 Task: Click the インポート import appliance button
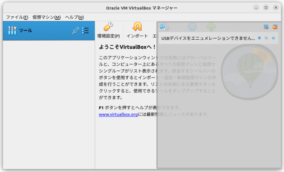click(x=137, y=30)
